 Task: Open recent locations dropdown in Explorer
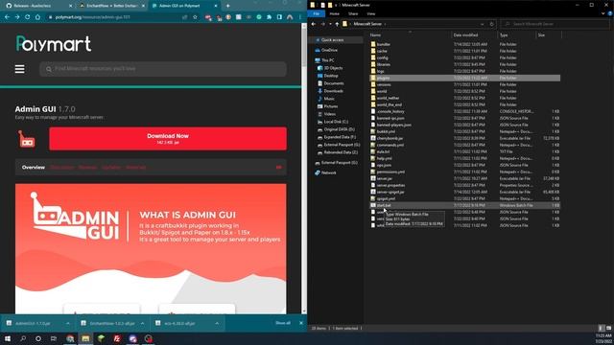(330, 24)
